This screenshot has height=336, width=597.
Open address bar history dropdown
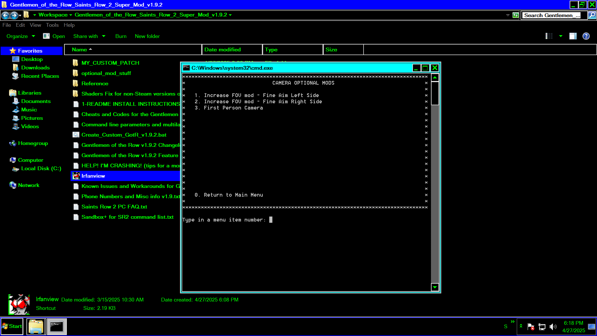[508, 15]
